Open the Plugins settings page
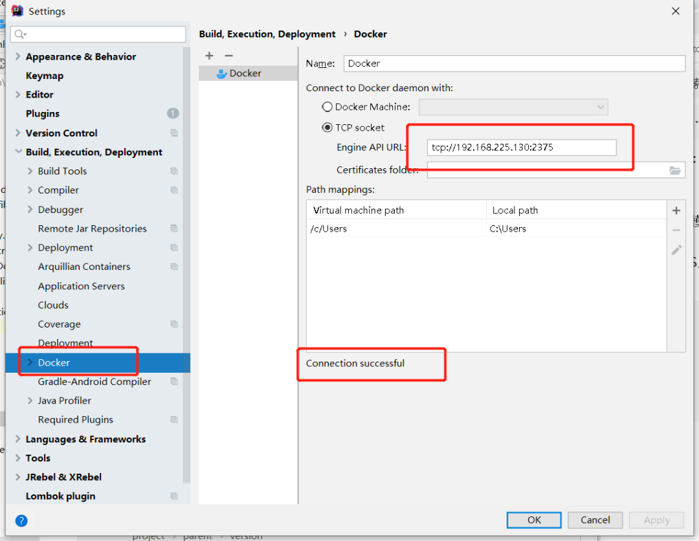Viewport: 699px width, 541px height. [42, 114]
